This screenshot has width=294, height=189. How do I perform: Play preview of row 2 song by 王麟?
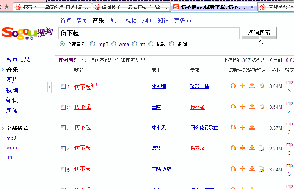233,106
